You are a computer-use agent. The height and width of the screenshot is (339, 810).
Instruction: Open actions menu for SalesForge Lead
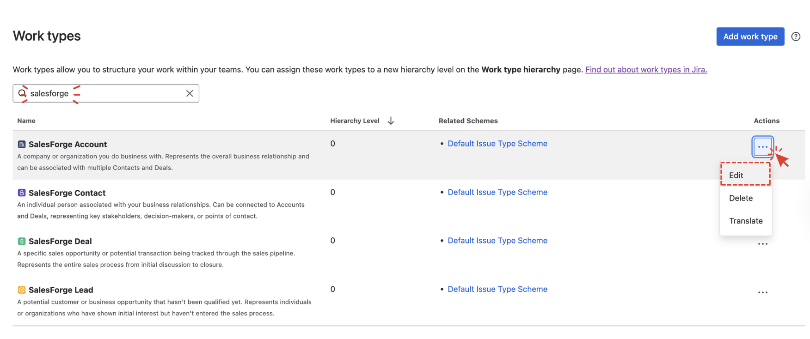tap(762, 292)
